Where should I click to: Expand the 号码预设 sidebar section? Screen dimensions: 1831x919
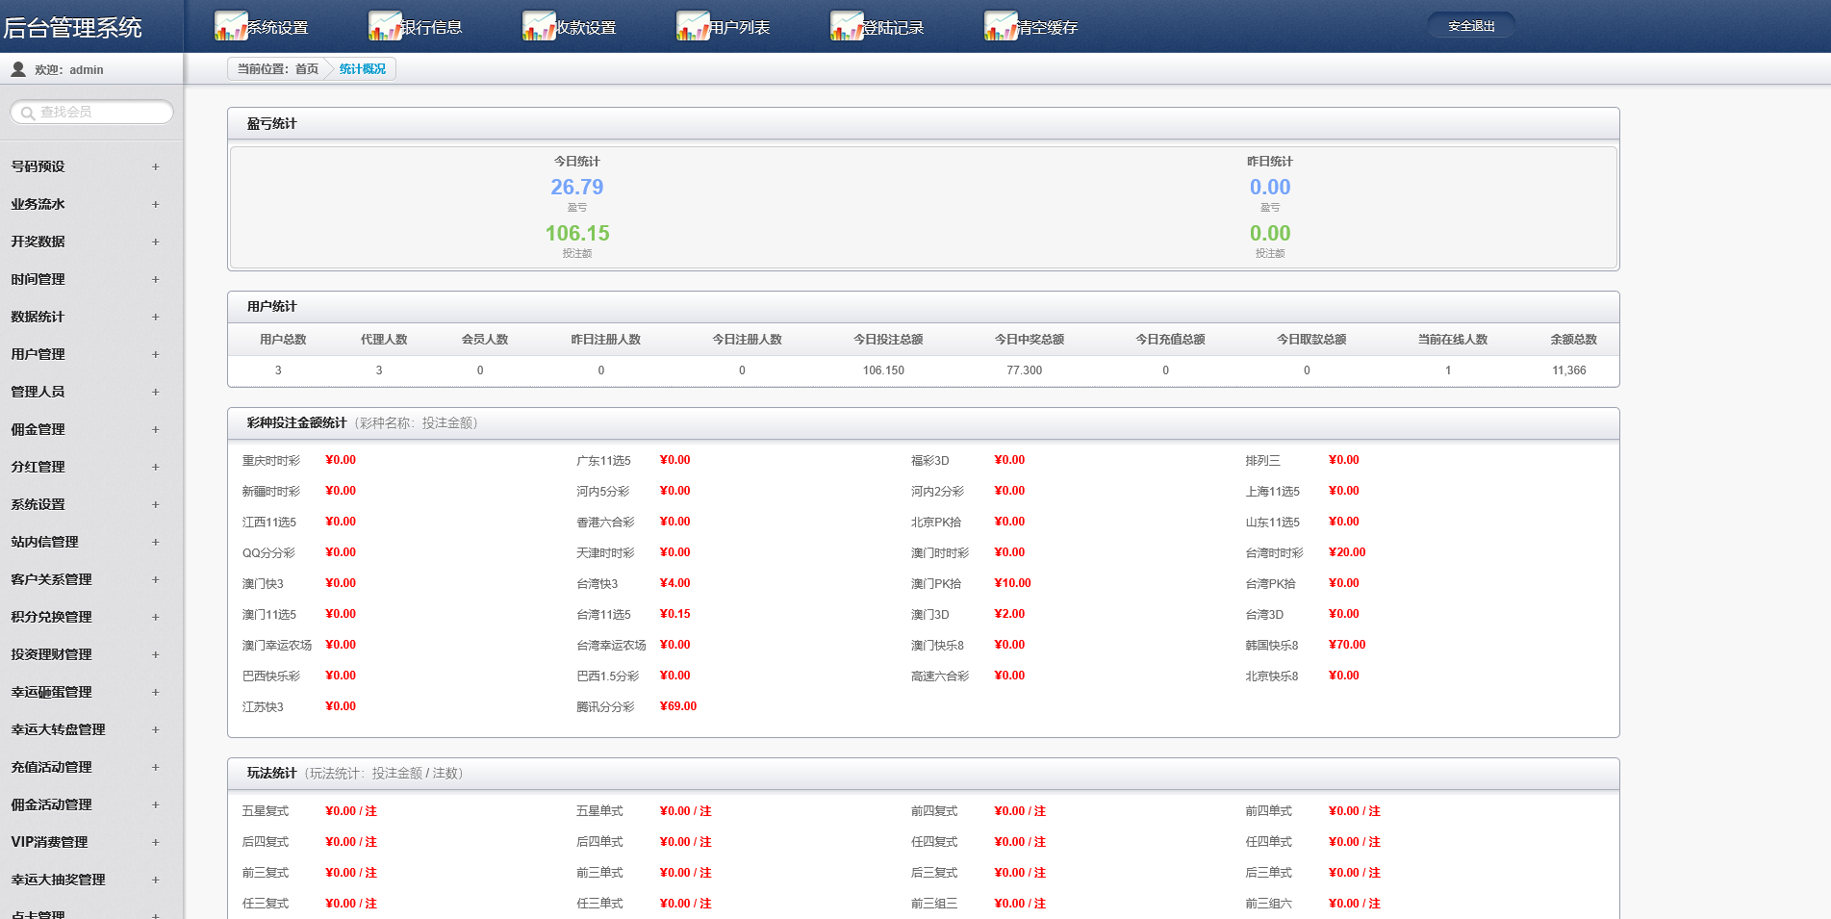(x=155, y=166)
